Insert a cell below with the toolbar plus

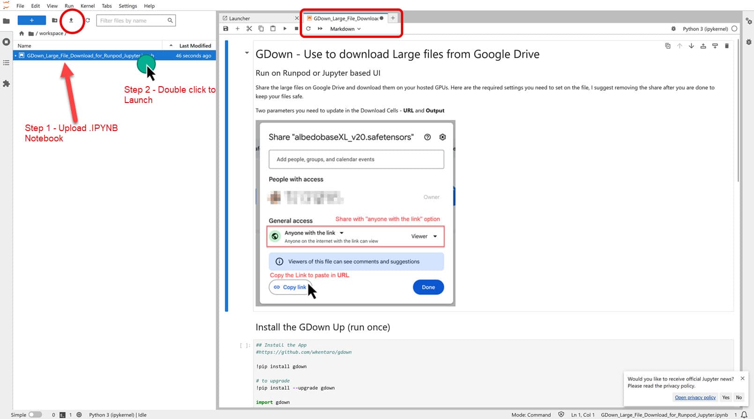(x=237, y=29)
